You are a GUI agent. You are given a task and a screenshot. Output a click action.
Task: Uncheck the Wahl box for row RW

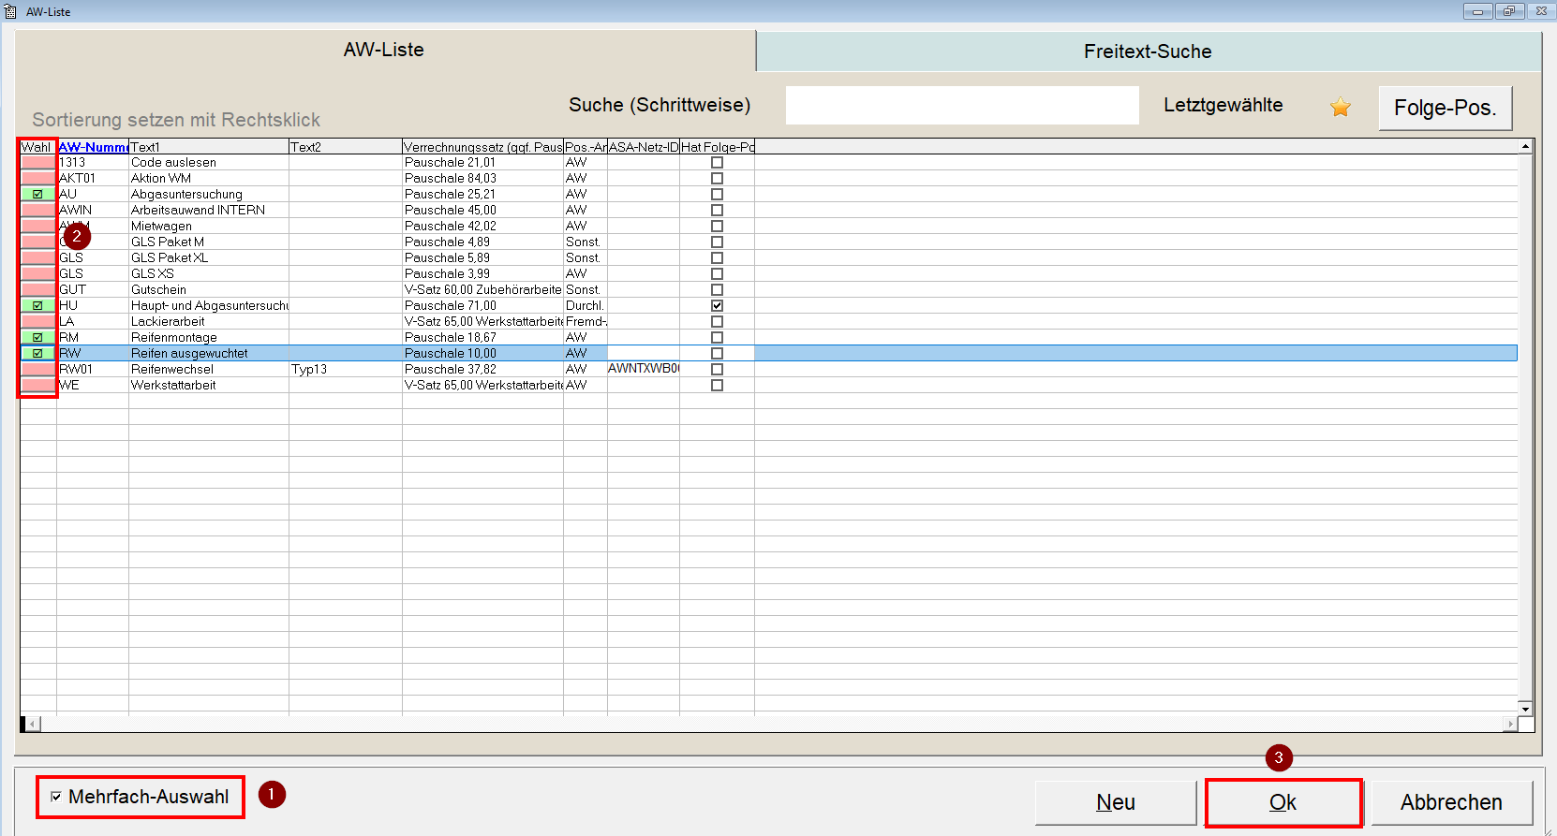[x=37, y=354]
